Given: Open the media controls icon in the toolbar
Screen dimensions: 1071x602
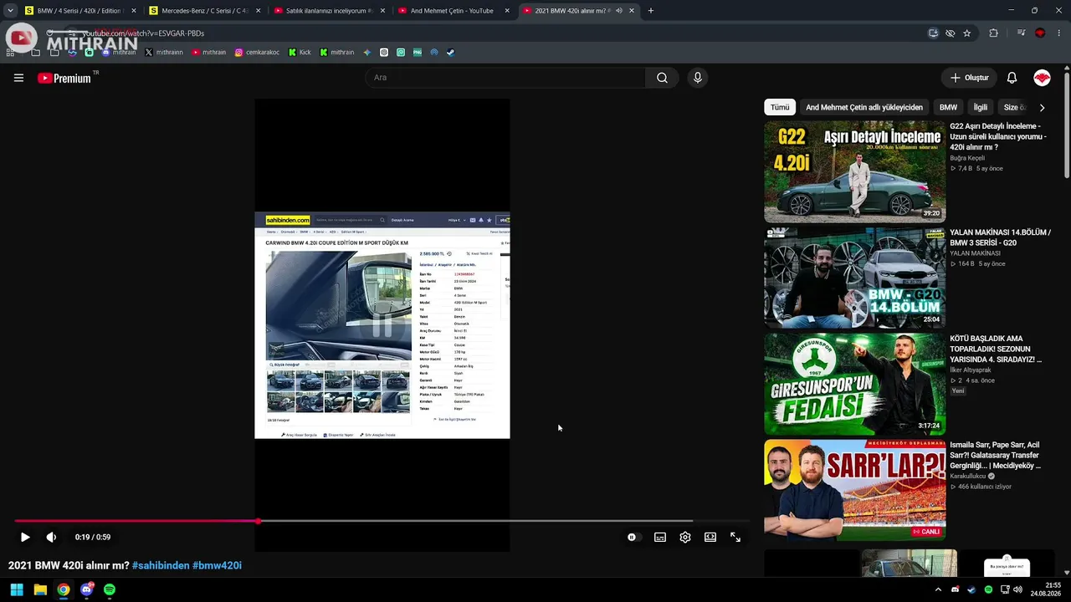Looking at the screenshot, I should tap(1022, 33).
